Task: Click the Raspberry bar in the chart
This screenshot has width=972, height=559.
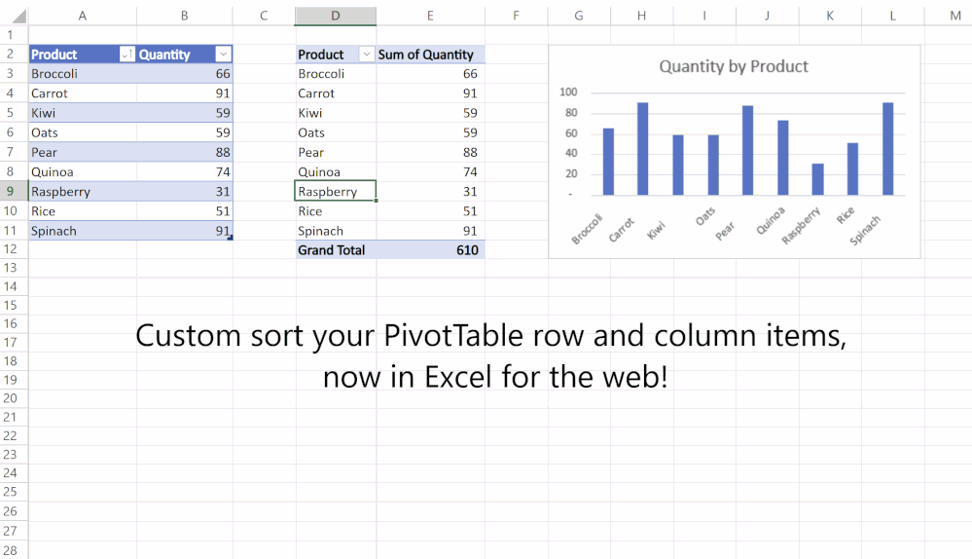Action: pyautogui.click(x=818, y=179)
